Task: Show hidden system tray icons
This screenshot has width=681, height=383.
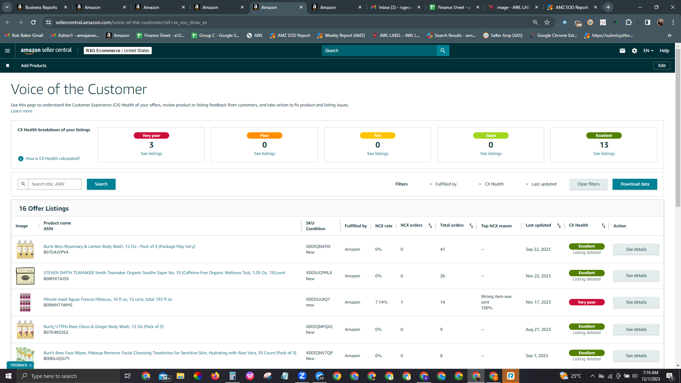Action: point(592,376)
